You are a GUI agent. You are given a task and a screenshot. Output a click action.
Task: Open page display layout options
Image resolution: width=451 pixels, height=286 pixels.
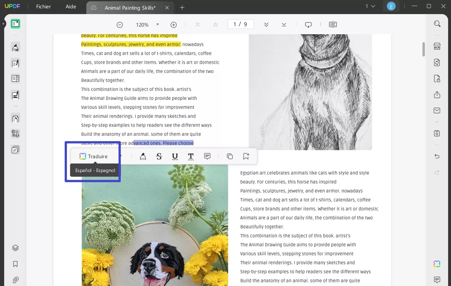point(333,25)
